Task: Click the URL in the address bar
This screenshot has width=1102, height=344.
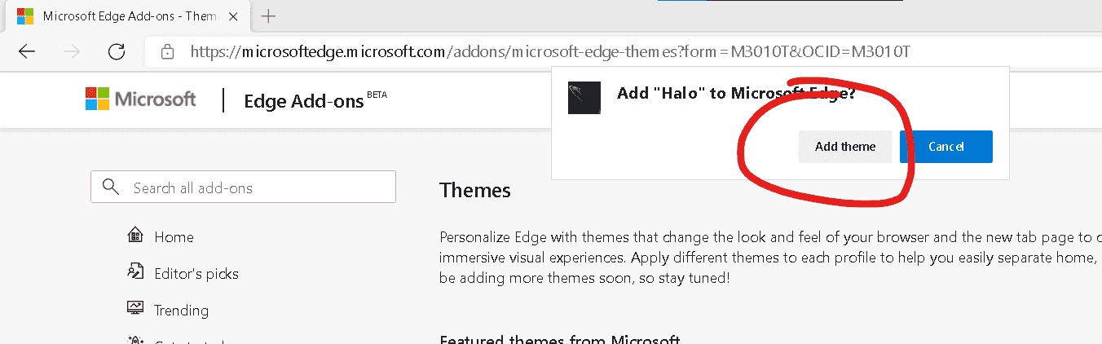Action: (550, 52)
